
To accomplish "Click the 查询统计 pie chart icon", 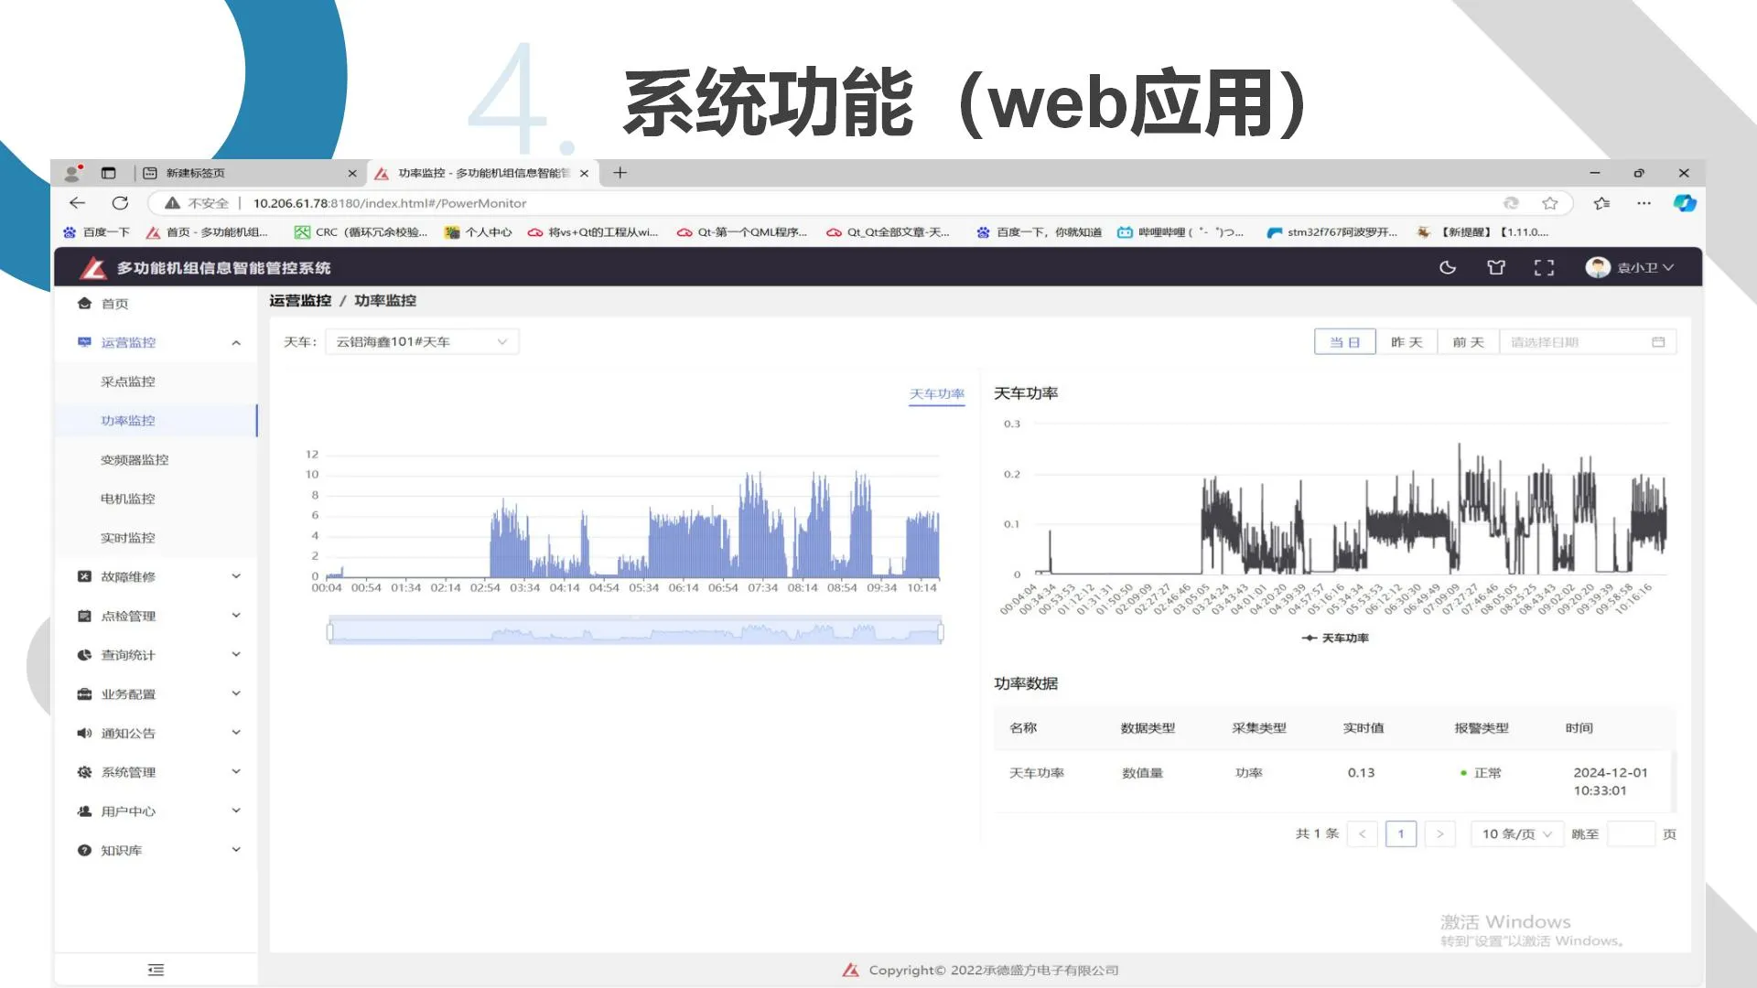I will 84,655.
